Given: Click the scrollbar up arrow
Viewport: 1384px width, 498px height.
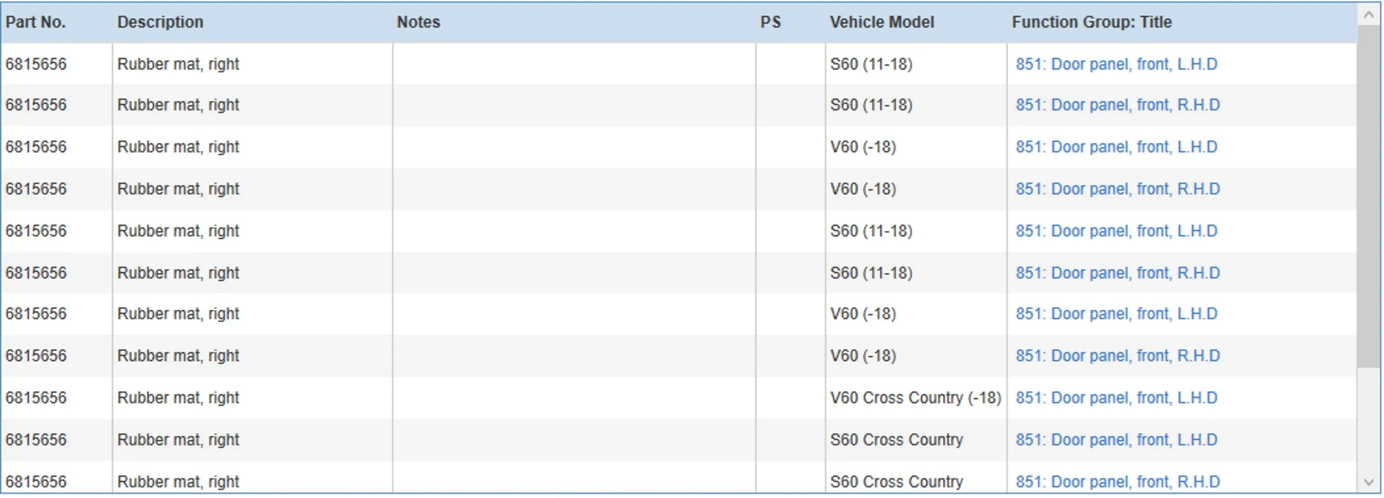Looking at the screenshot, I should click(1368, 15).
